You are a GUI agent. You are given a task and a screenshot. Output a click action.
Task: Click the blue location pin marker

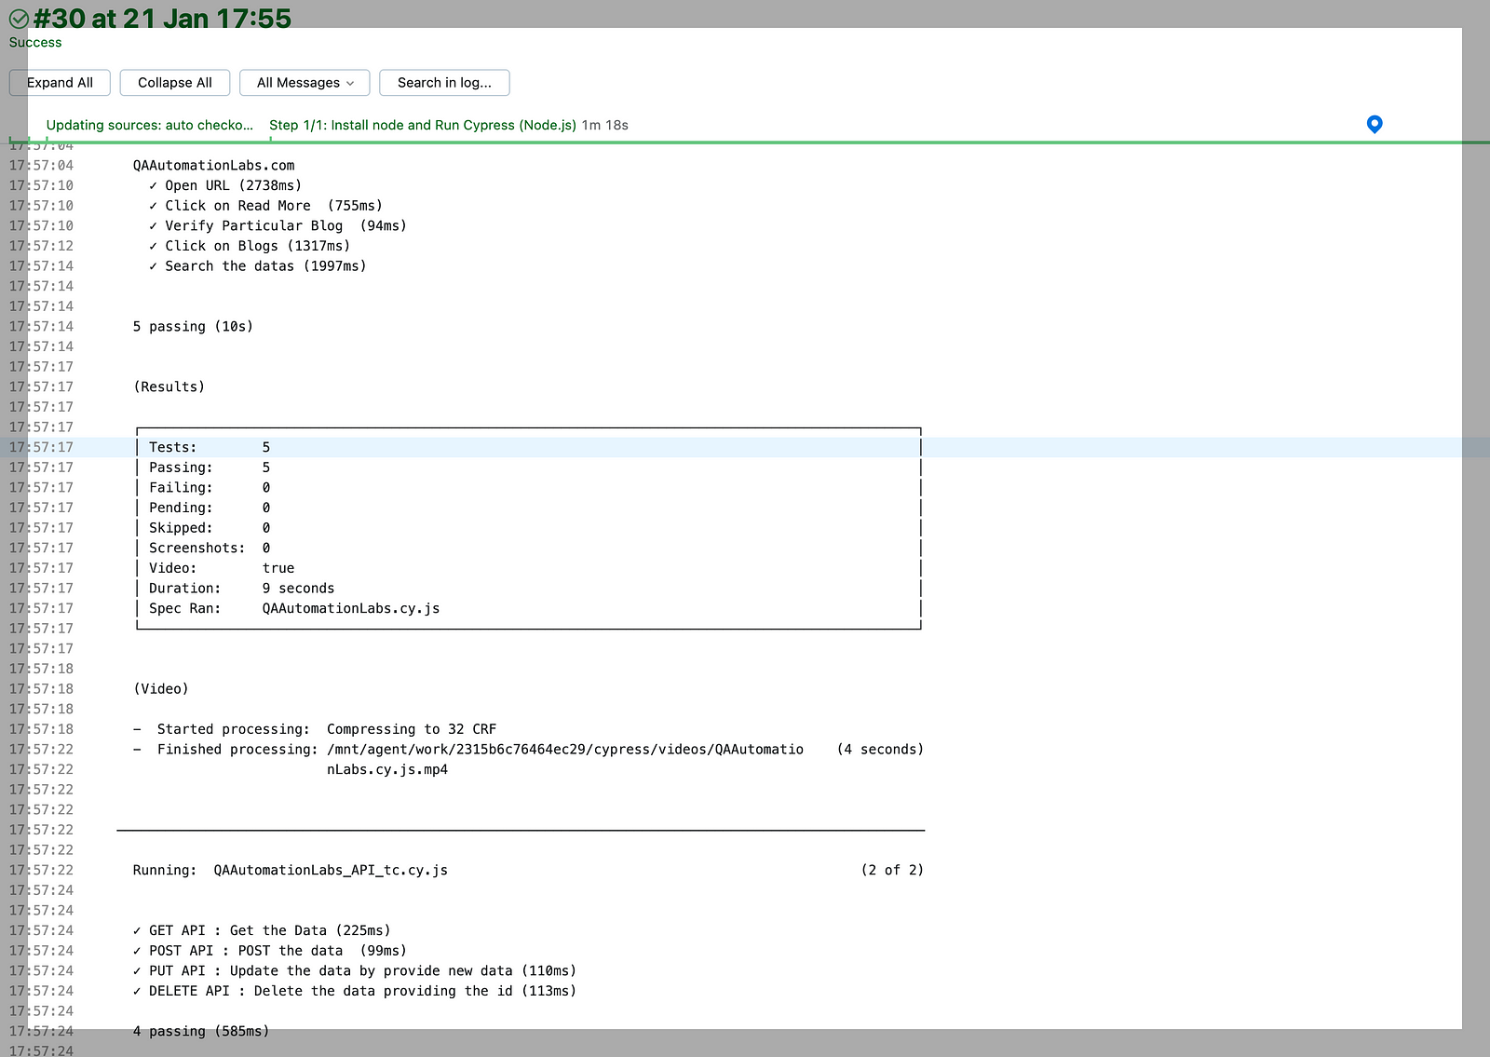click(x=1374, y=124)
